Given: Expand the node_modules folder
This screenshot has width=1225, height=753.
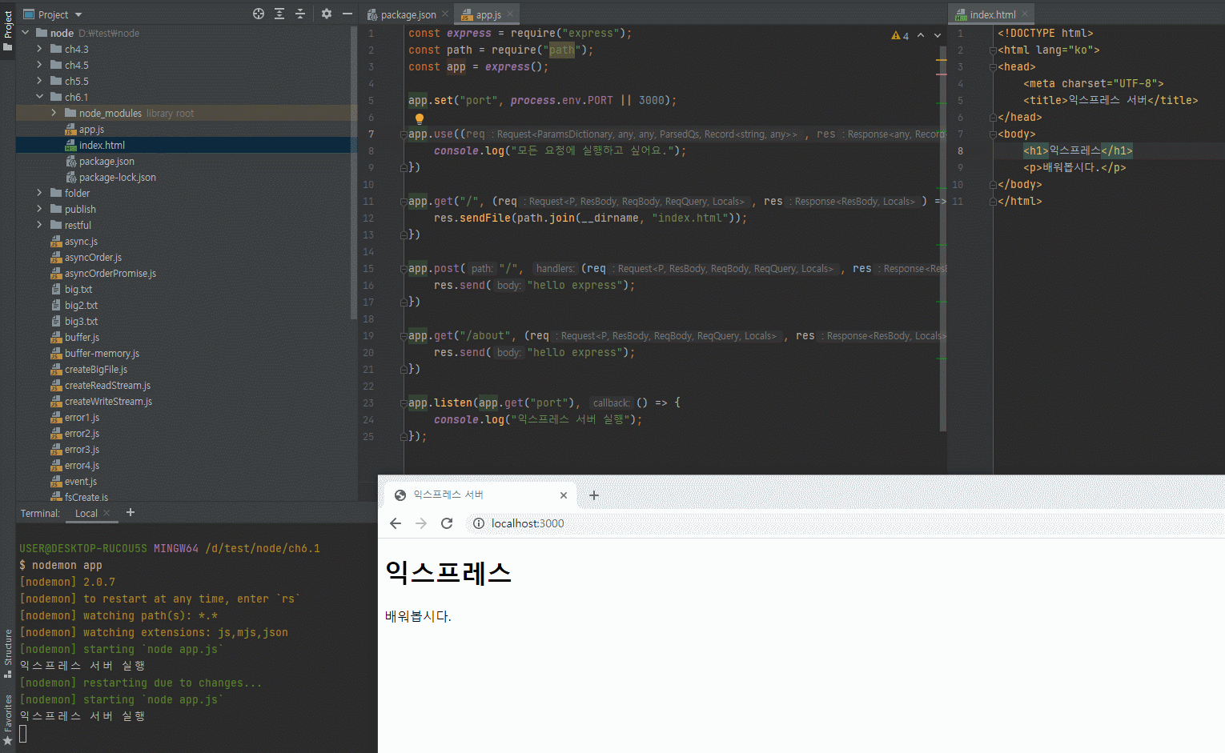Looking at the screenshot, I should tap(54, 113).
